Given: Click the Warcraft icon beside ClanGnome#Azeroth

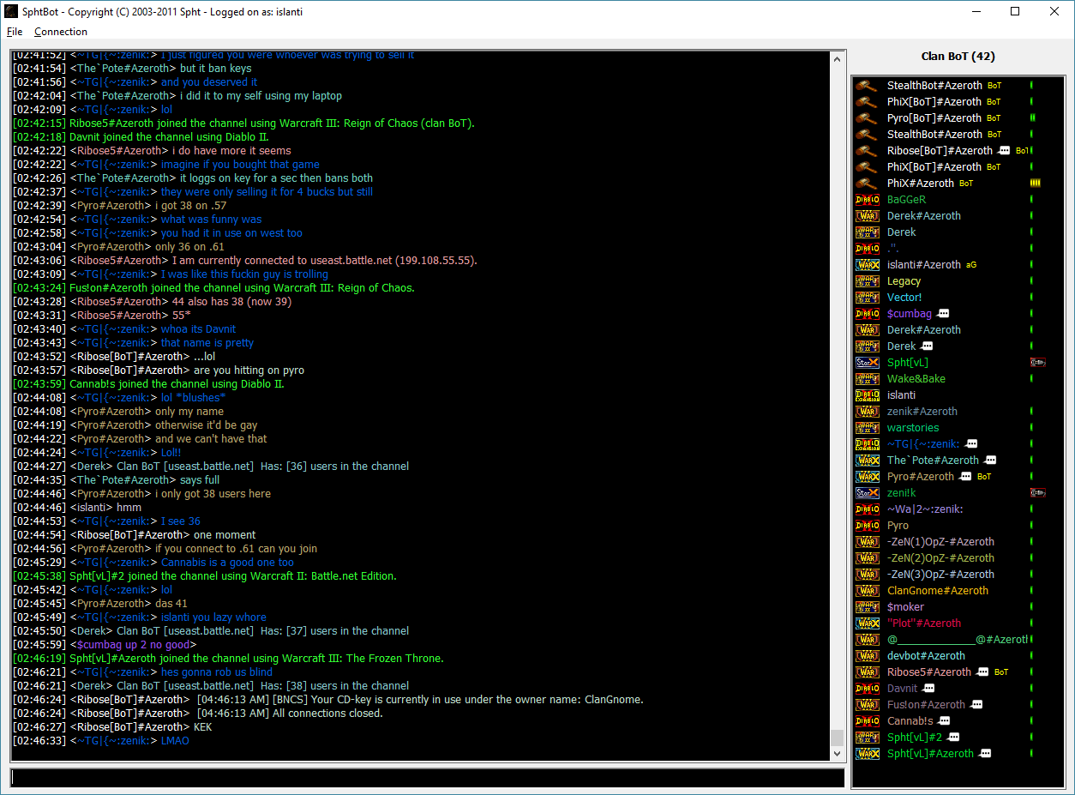Looking at the screenshot, I should pyautogui.click(x=868, y=590).
